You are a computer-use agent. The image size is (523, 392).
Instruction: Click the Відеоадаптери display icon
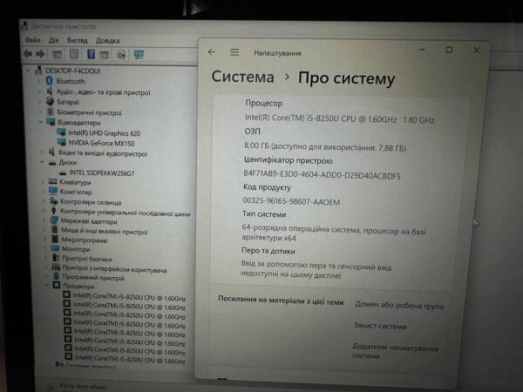click(x=51, y=122)
